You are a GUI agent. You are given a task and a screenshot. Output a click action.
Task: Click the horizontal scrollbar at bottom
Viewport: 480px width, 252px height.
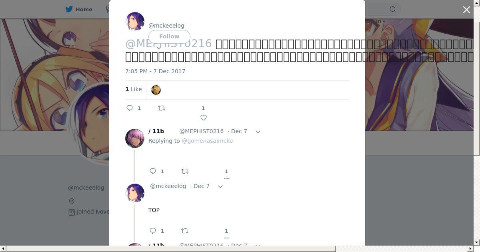[x=171, y=249]
